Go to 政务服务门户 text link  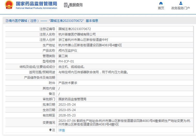181,8
